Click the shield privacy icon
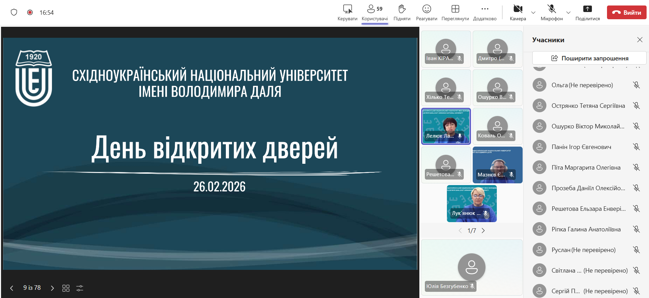Image resolution: width=649 pixels, height=298 pixels. coord(14,12)
